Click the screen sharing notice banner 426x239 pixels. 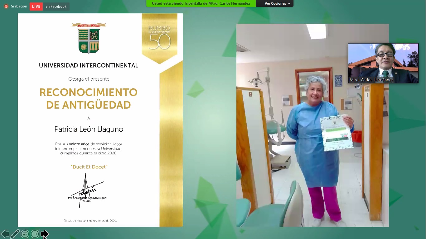click(201, 3)
